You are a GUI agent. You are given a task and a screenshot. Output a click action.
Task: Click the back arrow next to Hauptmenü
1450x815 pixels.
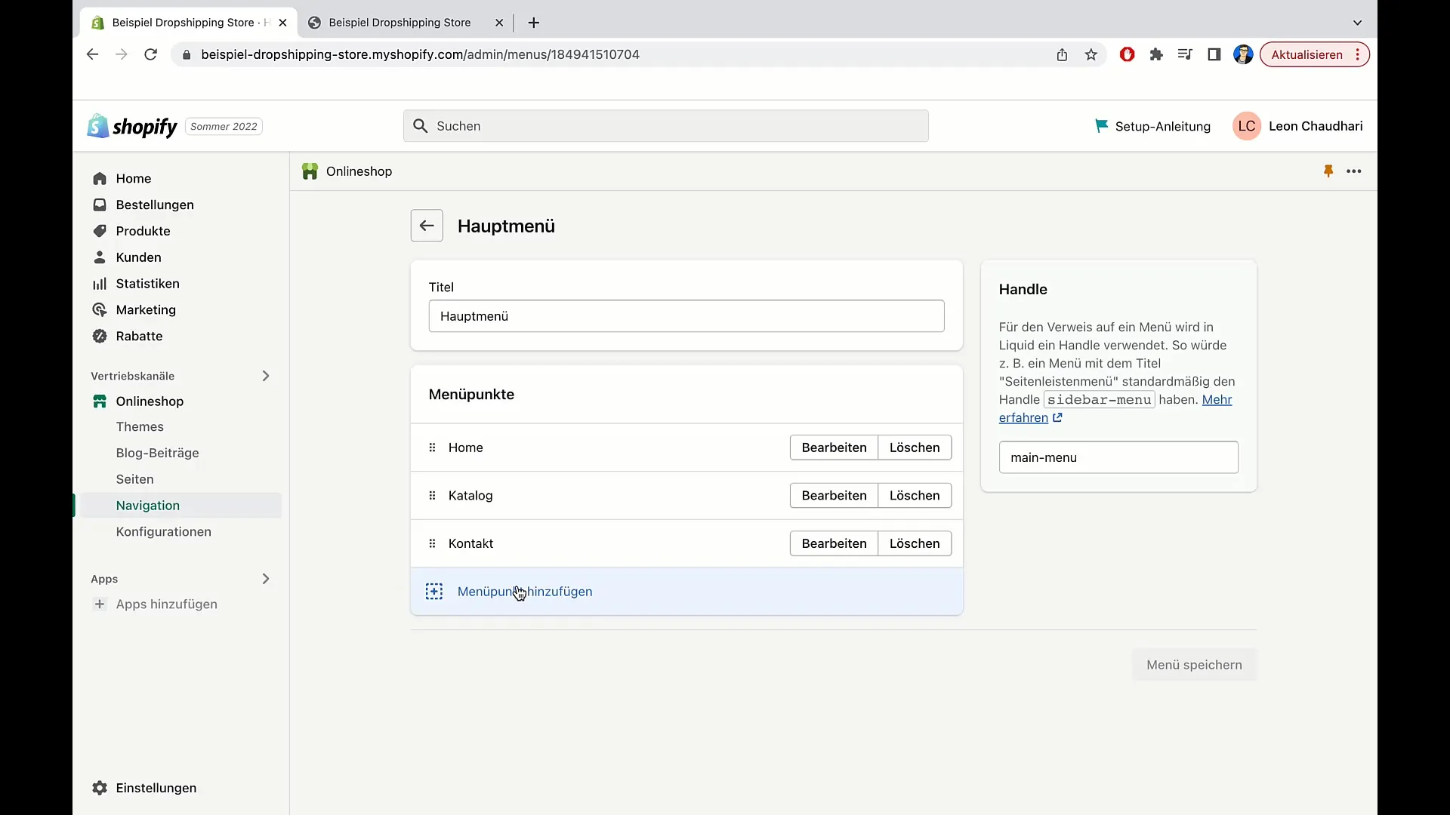[427, 226]
